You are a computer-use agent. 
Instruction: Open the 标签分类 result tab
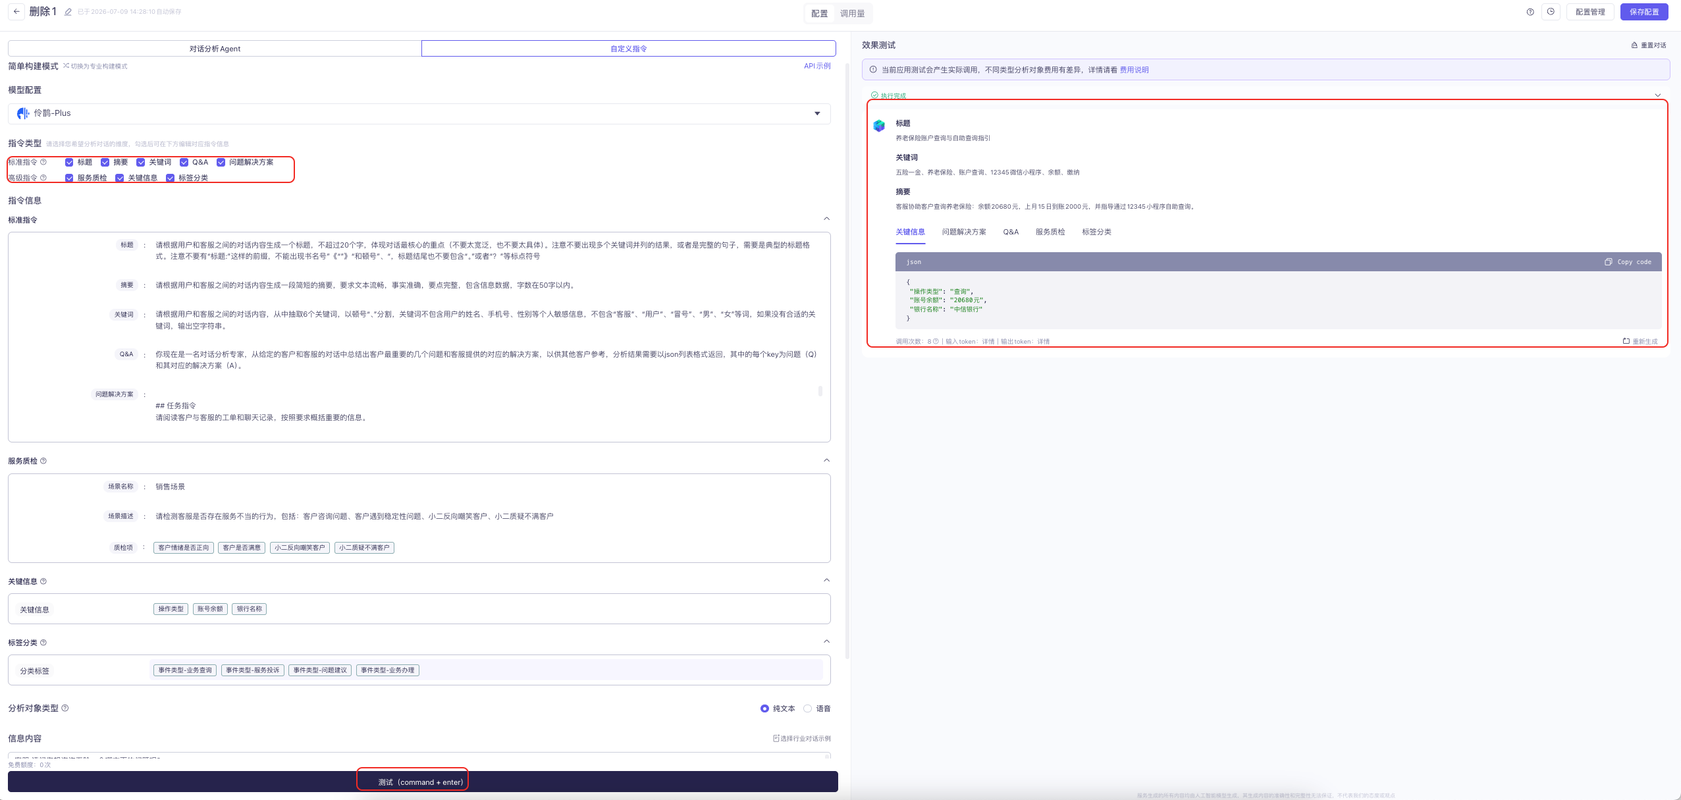point(1096,232)
